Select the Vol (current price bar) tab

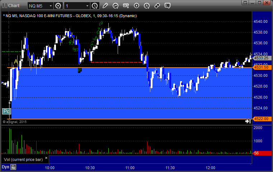coord(23,159)
